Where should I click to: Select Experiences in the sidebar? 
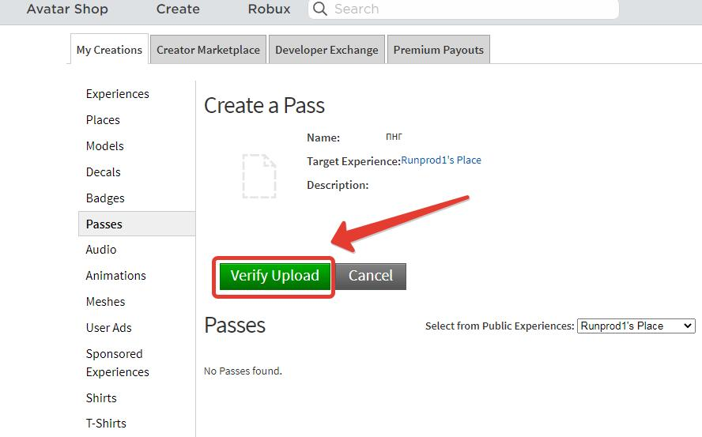(x=118, y=94)
